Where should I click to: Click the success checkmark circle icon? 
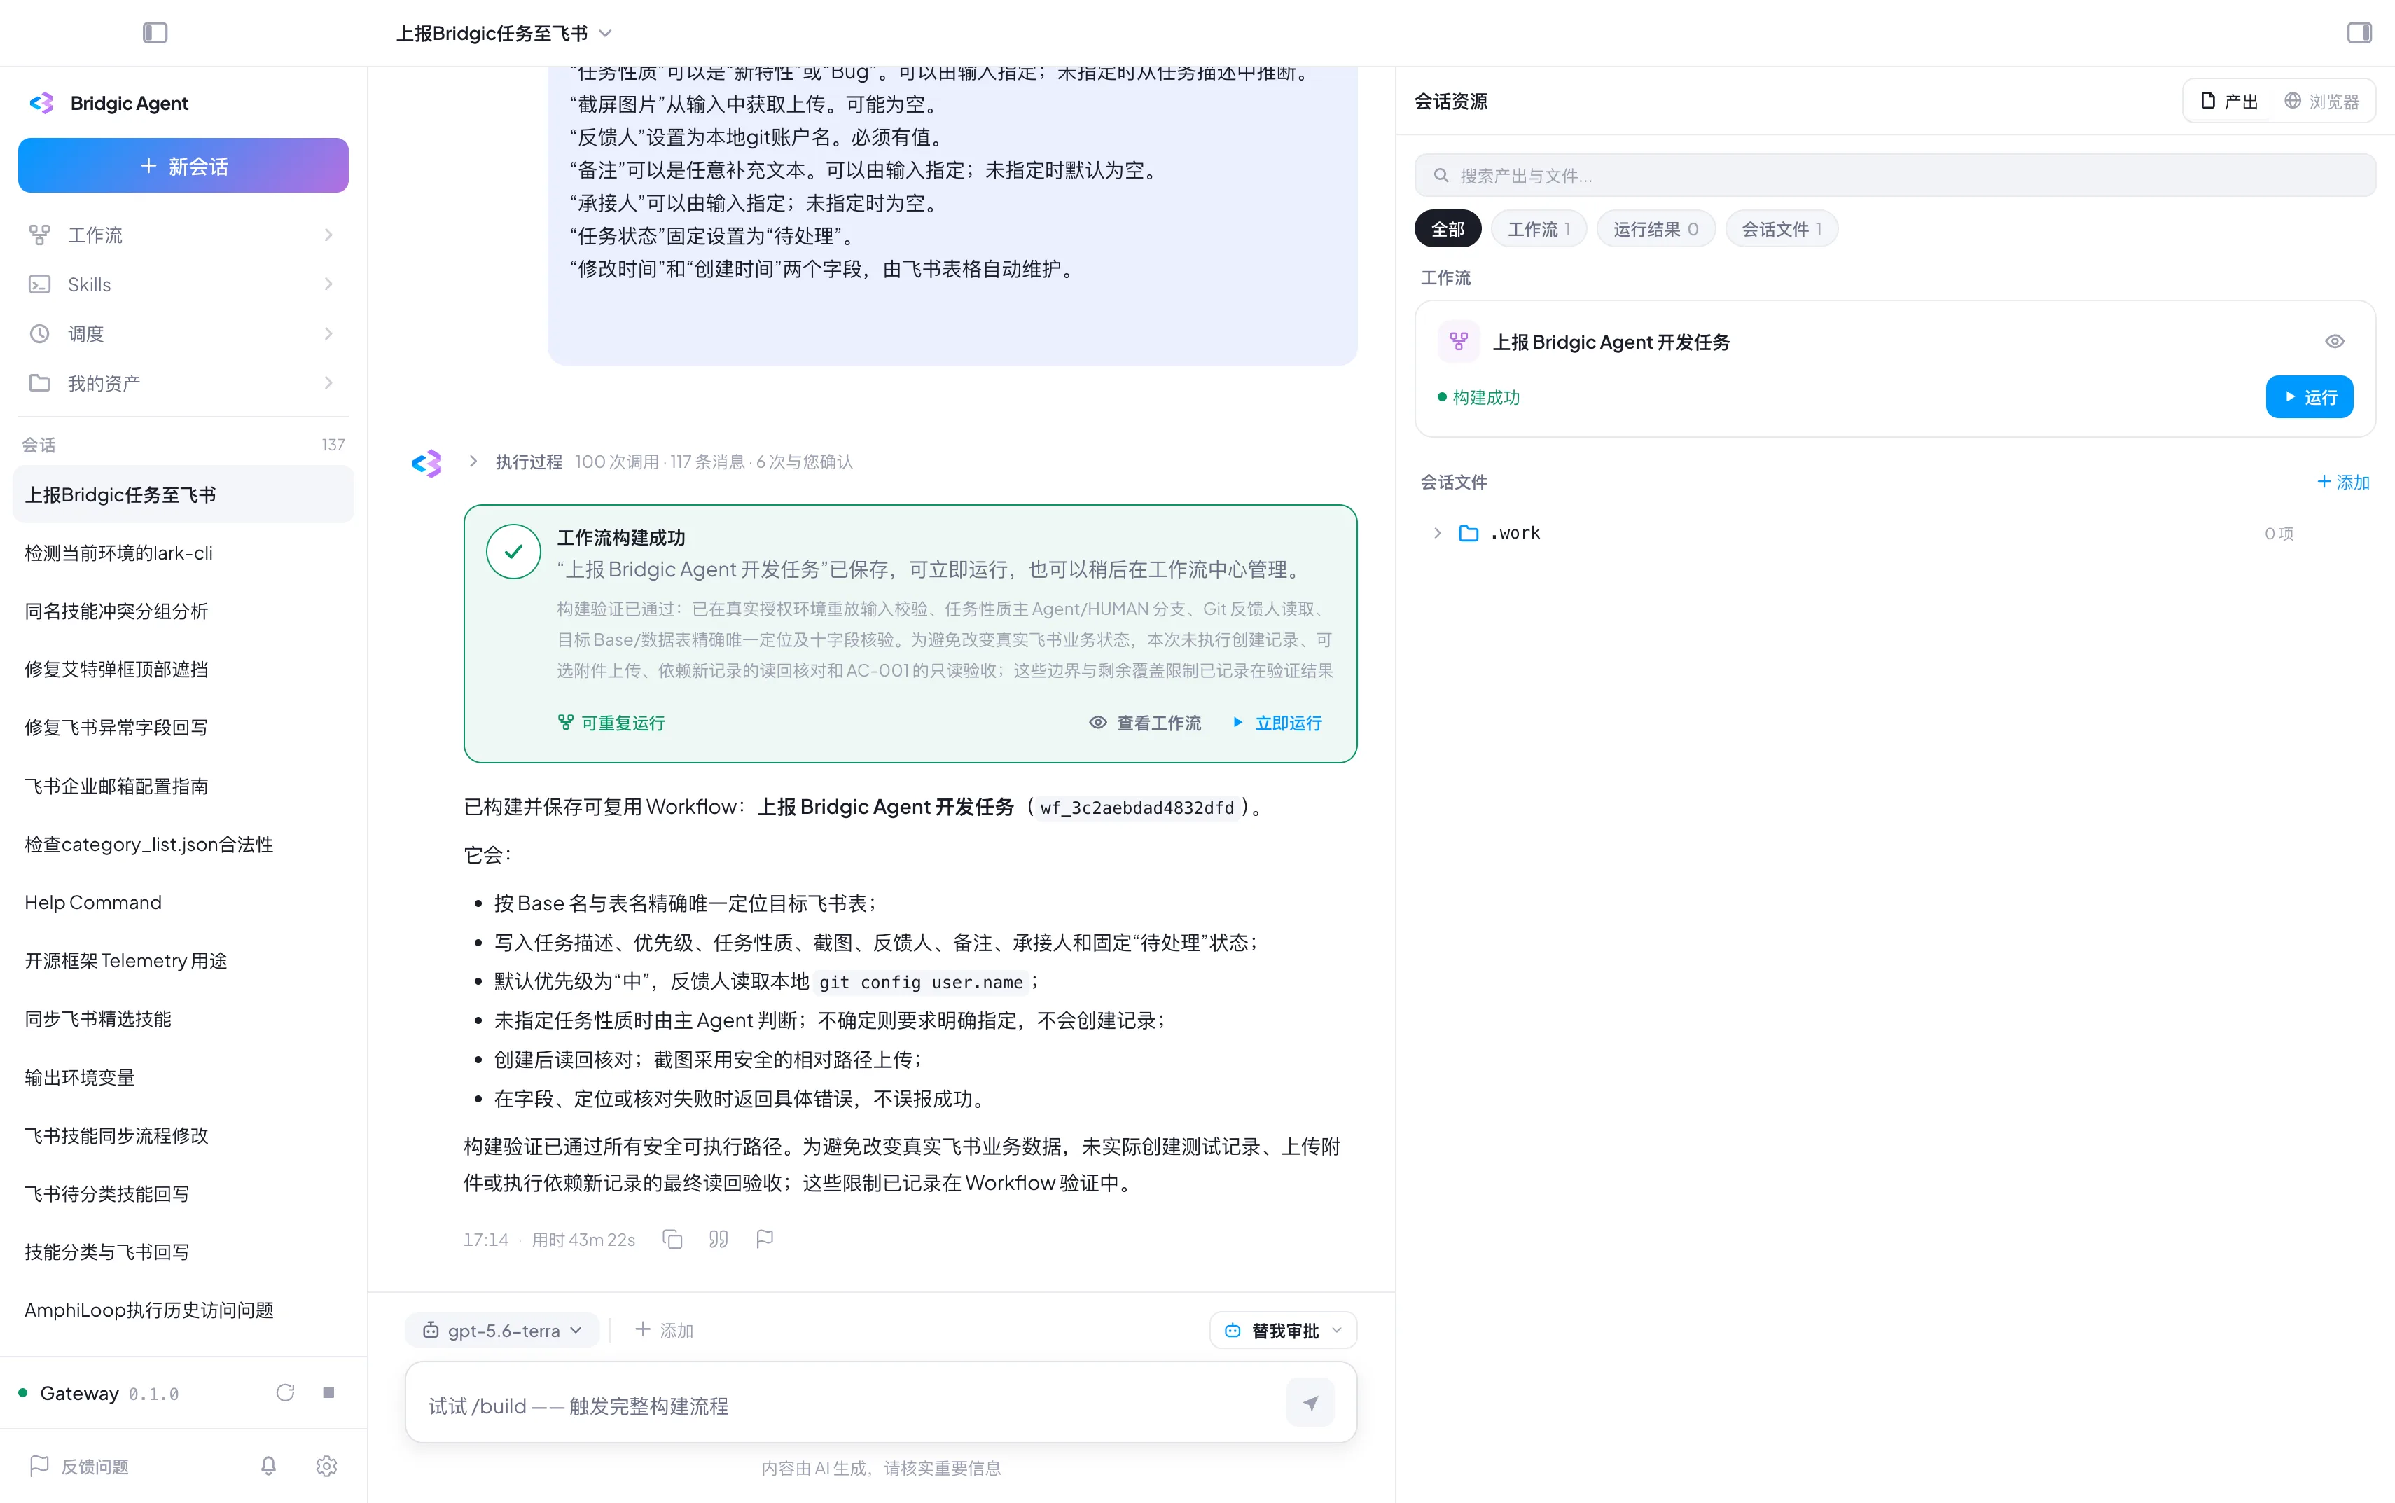click(x=513, y=552)
